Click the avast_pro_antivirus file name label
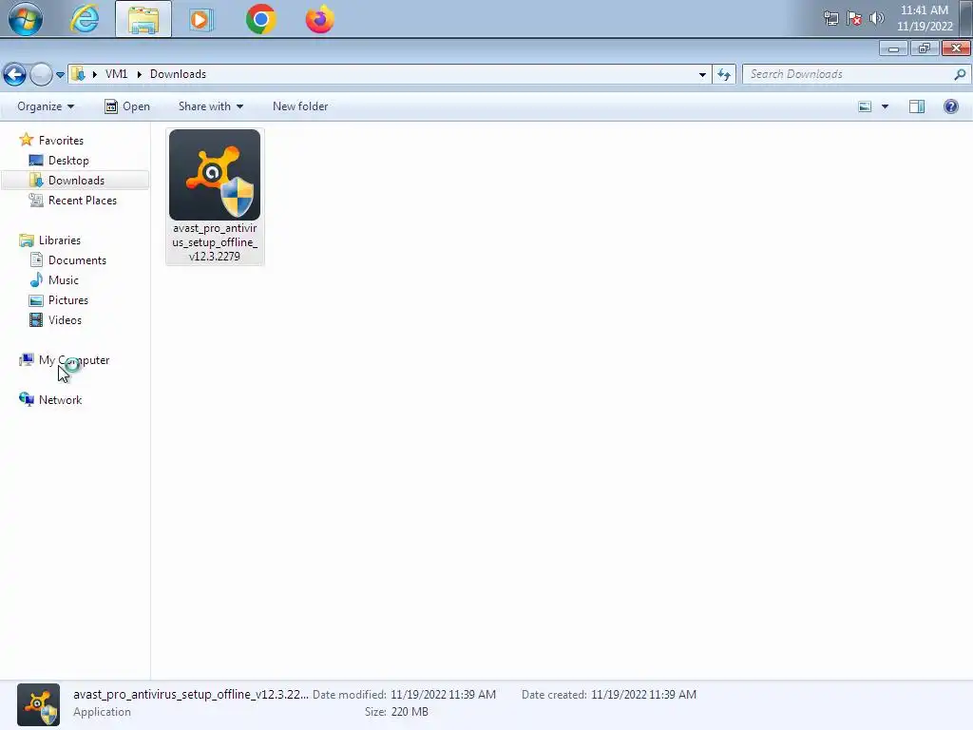973x730 pixels. tap(215, 242)
